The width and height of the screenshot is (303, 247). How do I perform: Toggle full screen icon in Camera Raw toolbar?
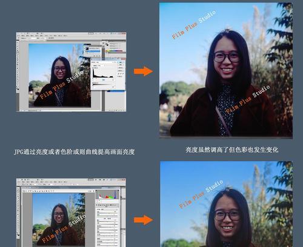[x=93, y=191]
